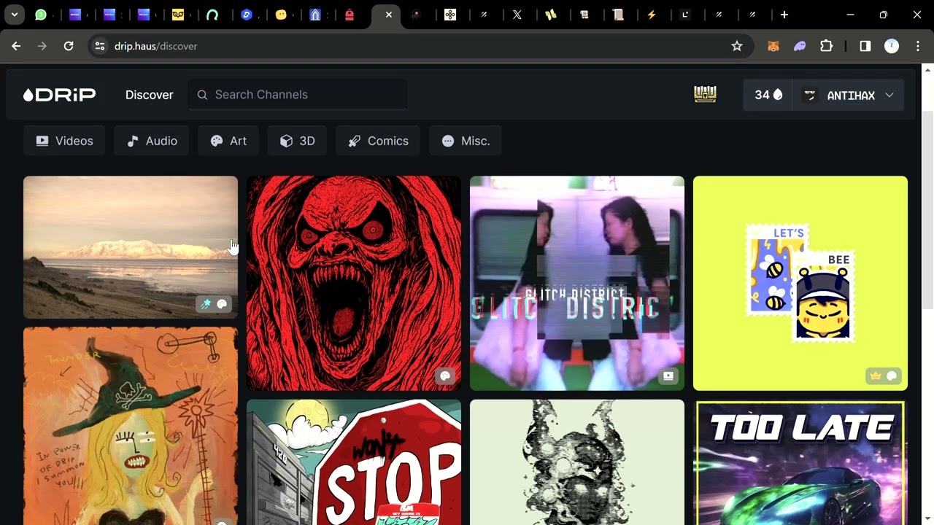This screenshot has width=934, height=525.
Task: Click the browser forward arrow
Action: pyautogui.click(x=42, y=46)
